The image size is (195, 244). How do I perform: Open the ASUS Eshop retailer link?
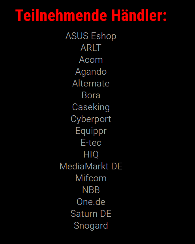[91, 36]
